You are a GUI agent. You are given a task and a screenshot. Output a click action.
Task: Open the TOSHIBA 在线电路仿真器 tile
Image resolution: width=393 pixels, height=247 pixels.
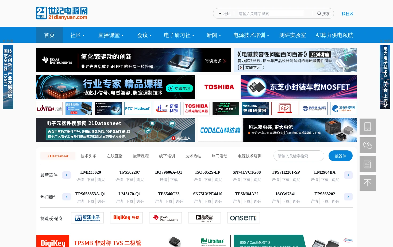tap(196, 108)
